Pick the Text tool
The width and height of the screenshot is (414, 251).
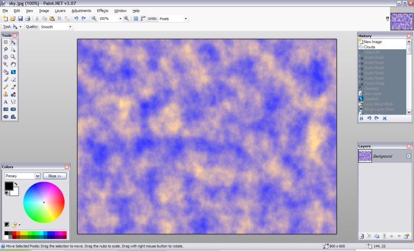[6, 102]
